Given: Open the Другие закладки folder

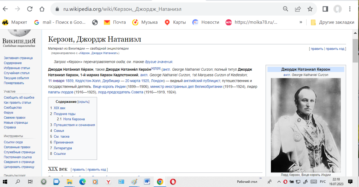Looking at the screenshot, I should pyautogui.click(x=332, y=22).
